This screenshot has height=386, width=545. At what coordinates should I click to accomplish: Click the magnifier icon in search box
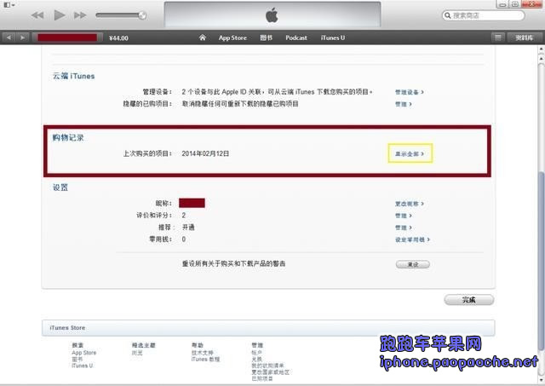click(x=448, y=15)
